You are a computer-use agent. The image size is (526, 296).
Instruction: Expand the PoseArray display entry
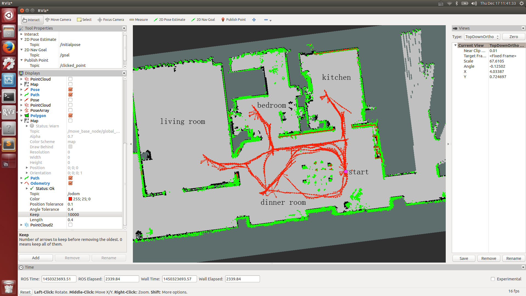coord(21,110)
